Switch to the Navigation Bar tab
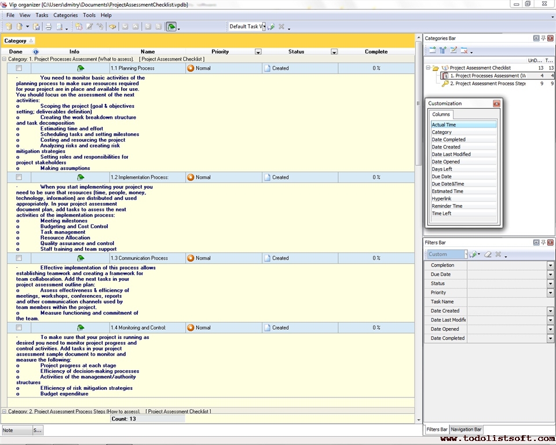This screenshot has height=445, width=556. coord(466,429)
